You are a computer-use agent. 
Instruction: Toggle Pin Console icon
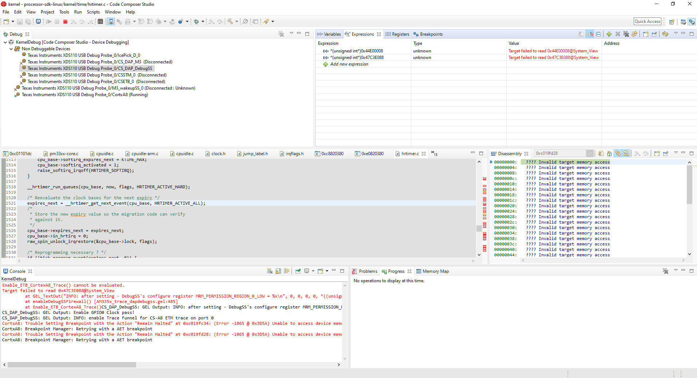point(298,271)
